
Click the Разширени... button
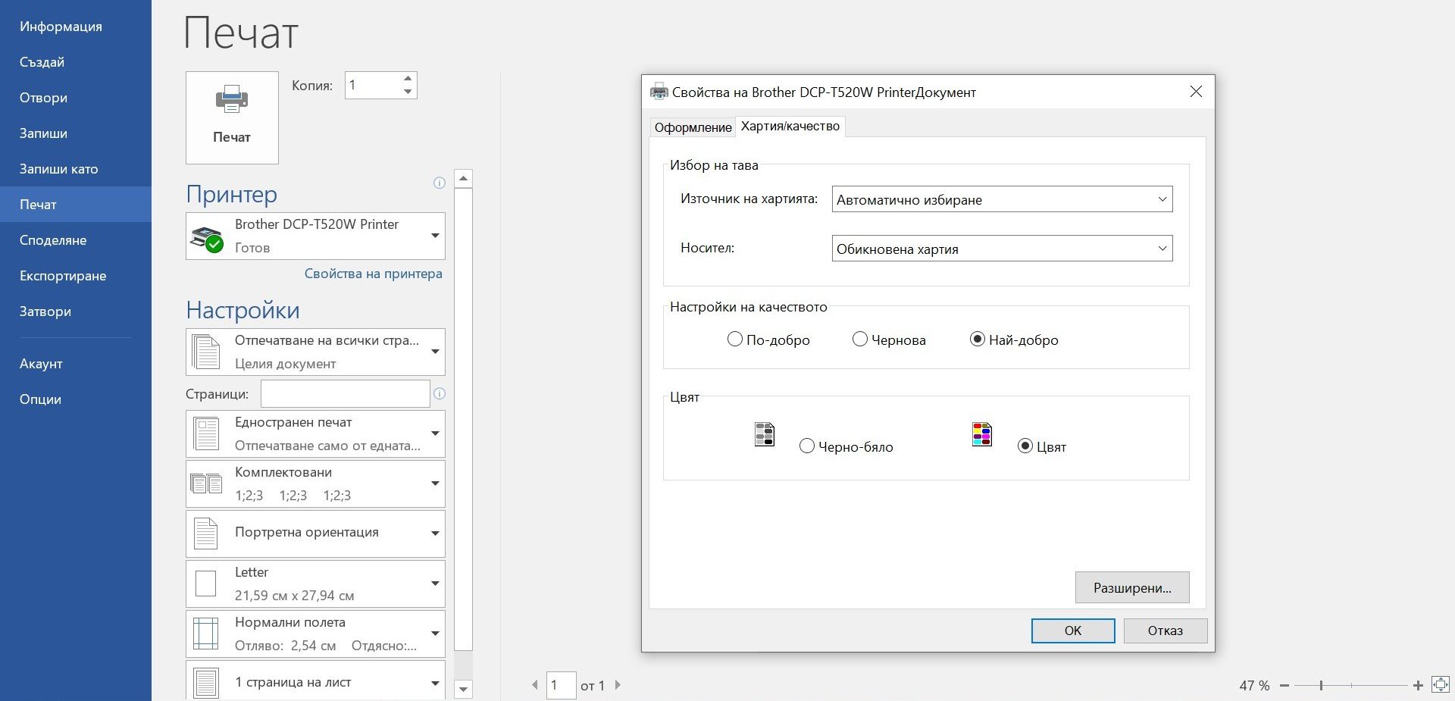[1131, 587]
